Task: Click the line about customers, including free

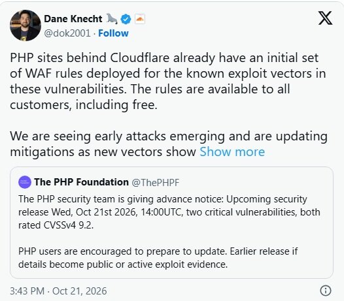Action: [84, 104]
